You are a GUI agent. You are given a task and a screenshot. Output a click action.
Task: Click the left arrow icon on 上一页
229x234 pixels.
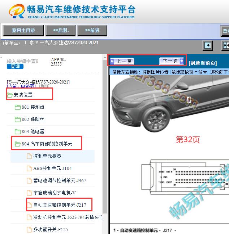click(x=112, y=61)
